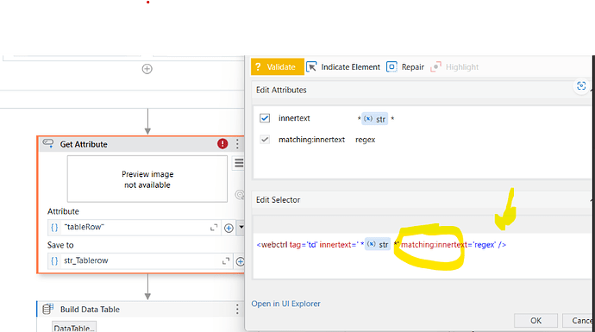The height and width of the screenshot is (332, 595).
Task: Open the Get Attribute three-dot options menu
Action: coord(237,144)
